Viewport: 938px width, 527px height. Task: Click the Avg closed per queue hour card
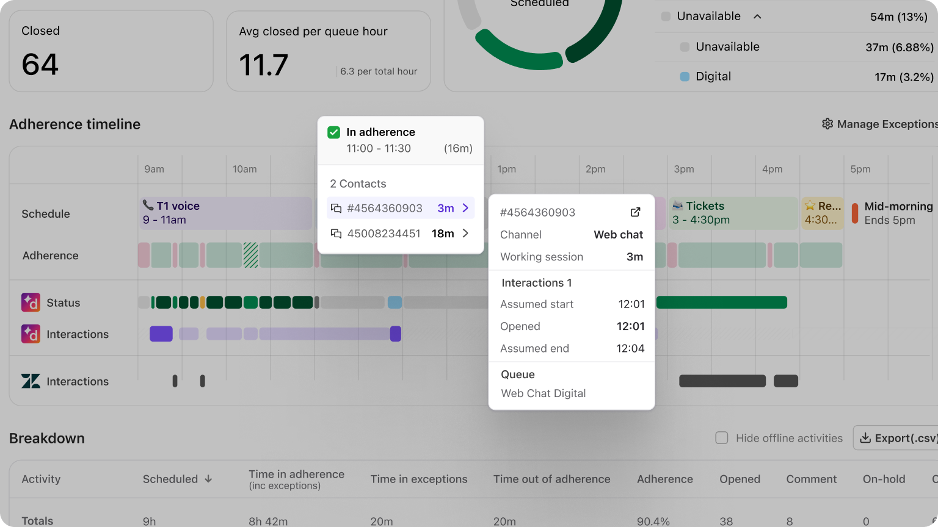click(329, 51)
